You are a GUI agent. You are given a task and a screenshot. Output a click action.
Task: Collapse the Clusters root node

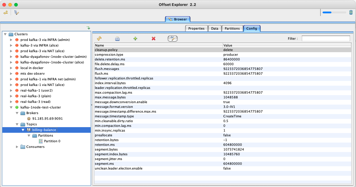[x=5, y=34]
